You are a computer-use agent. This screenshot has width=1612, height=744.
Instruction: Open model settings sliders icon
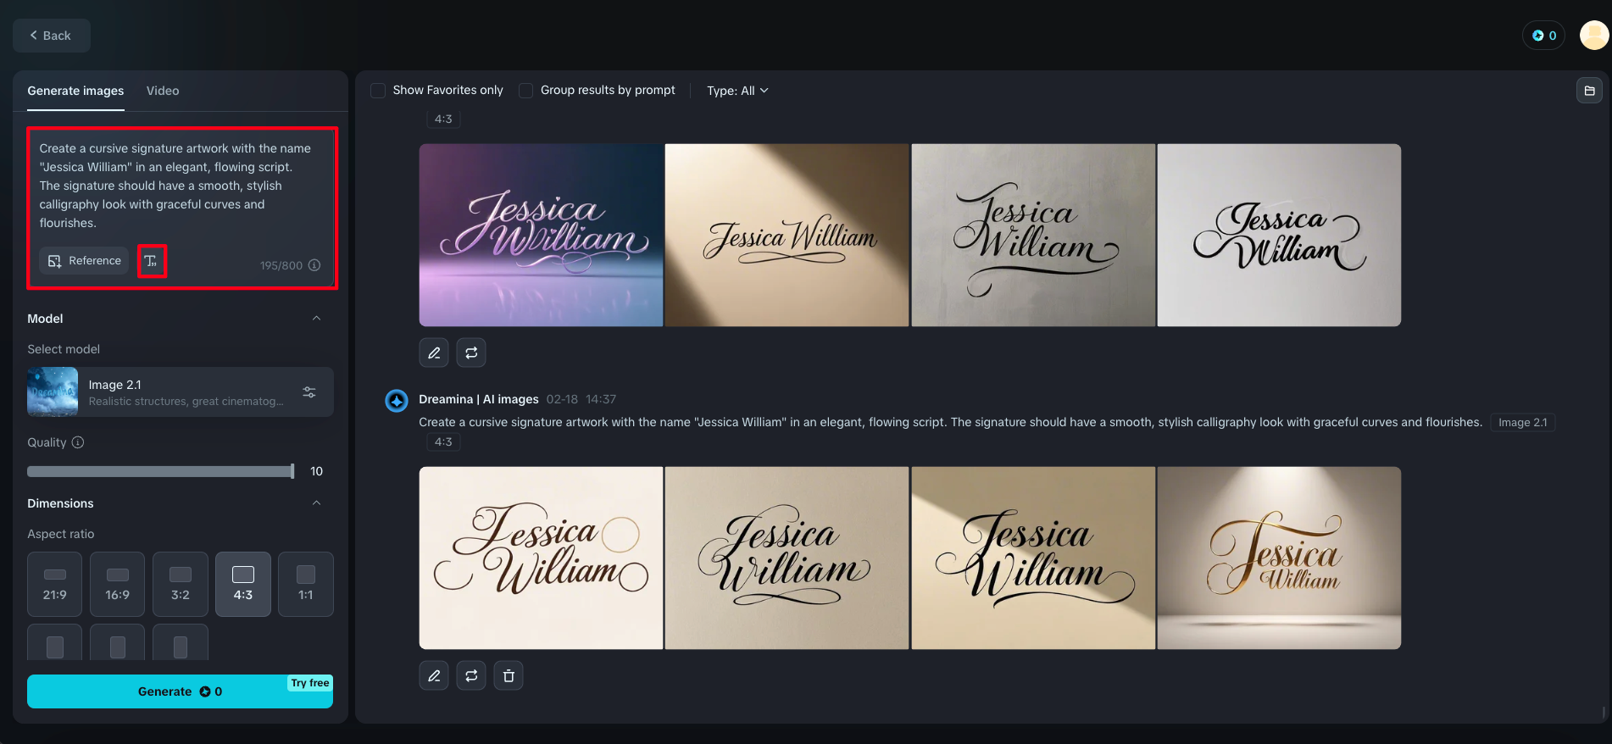309,391
